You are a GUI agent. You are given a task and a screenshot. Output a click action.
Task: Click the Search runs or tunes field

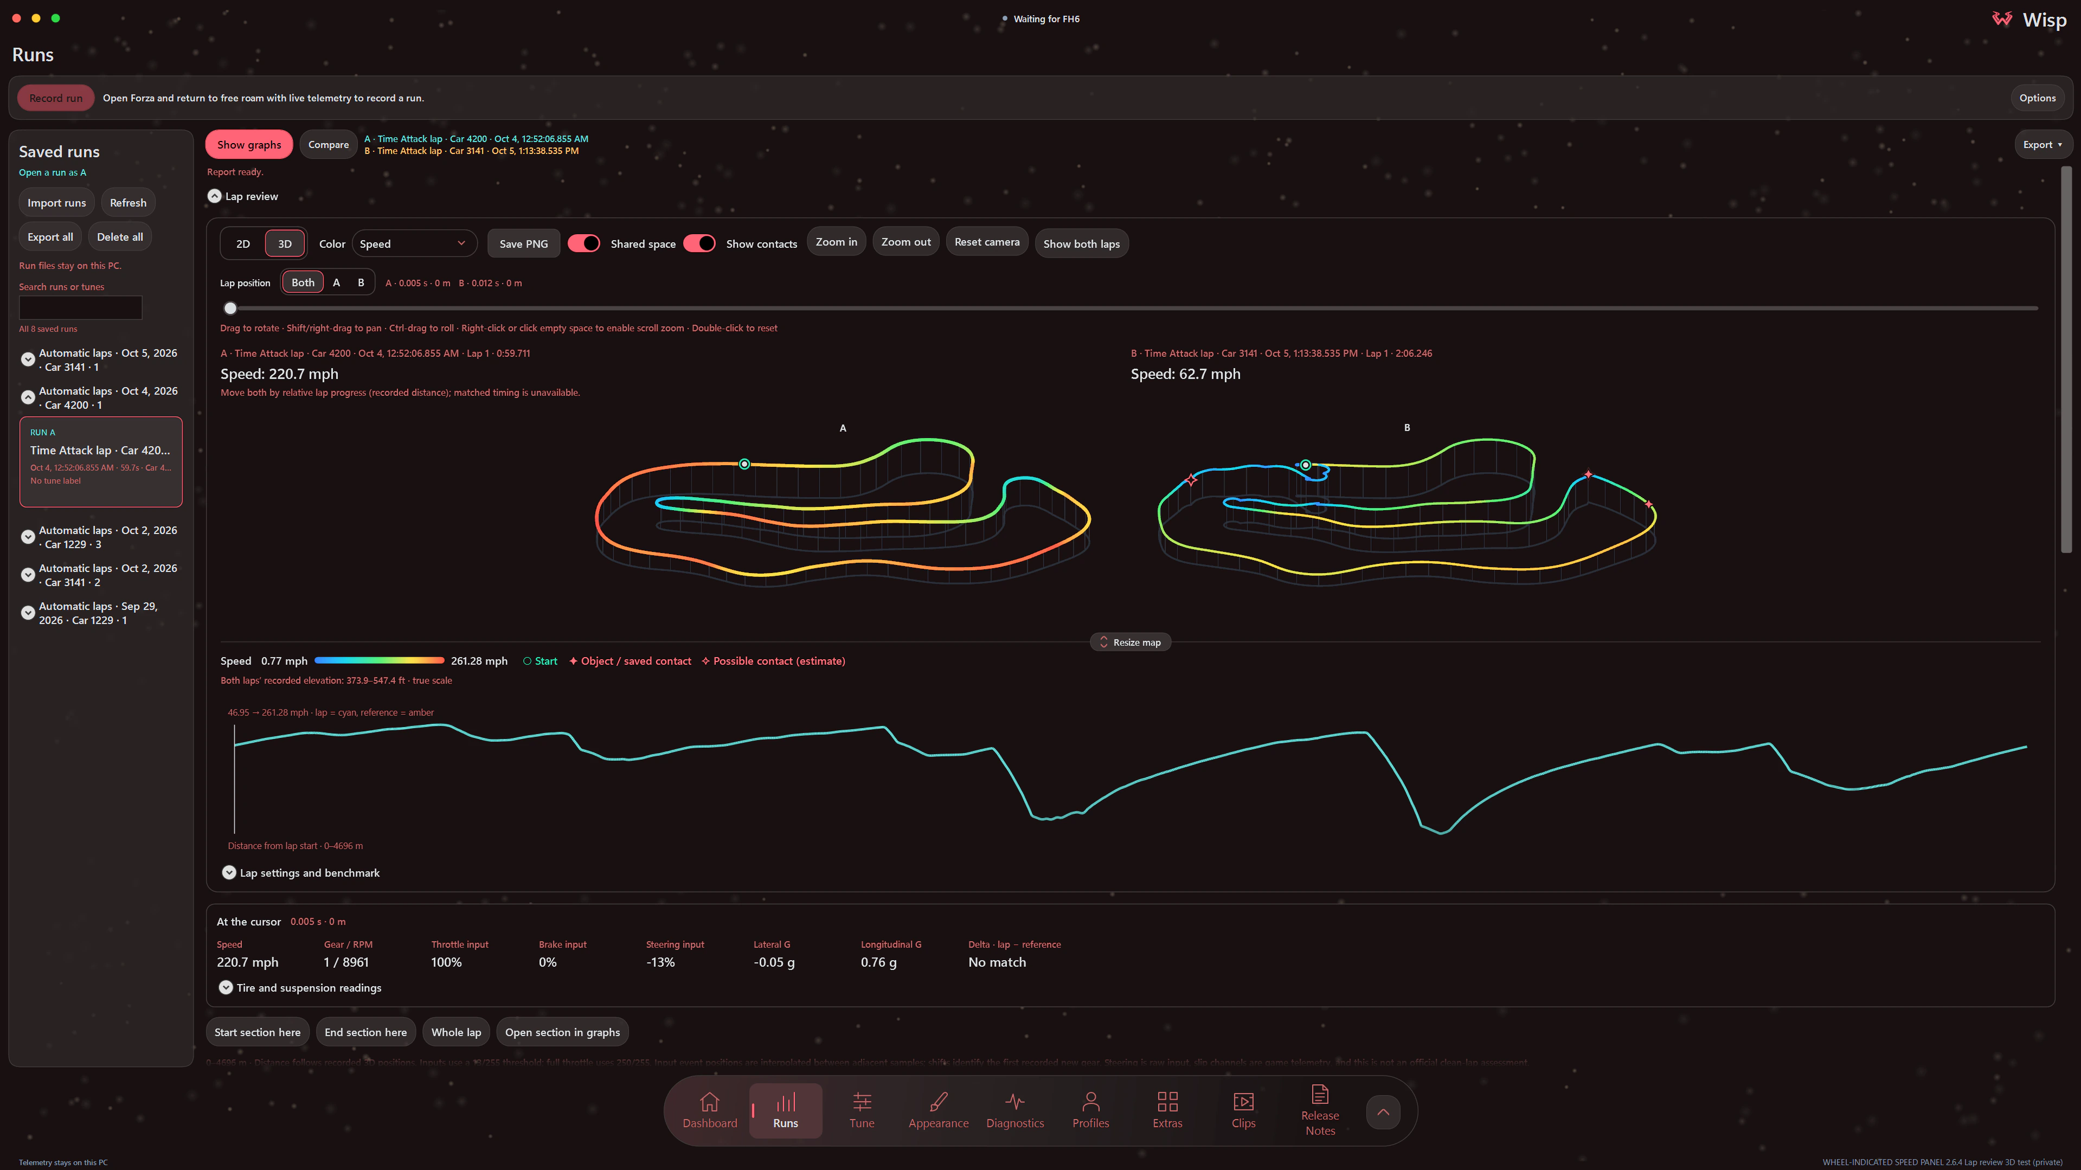point(80,307)
